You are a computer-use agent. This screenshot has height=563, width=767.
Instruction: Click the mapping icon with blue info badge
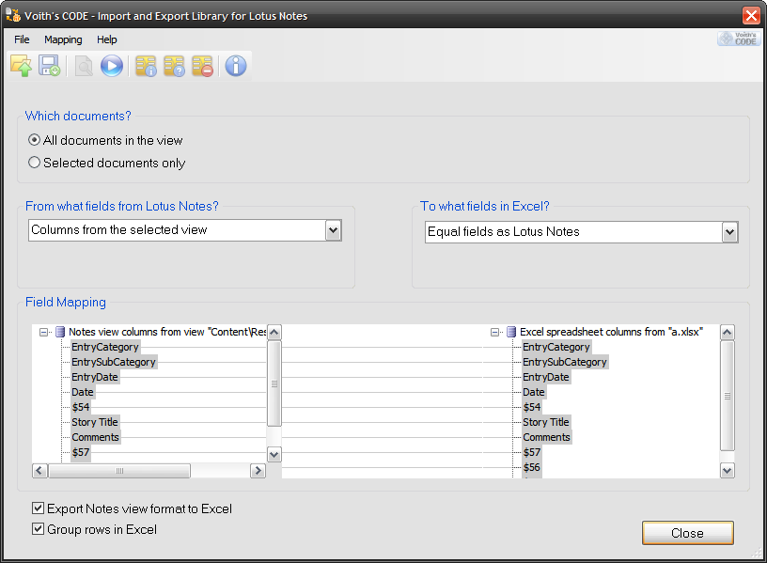(146, 66)
